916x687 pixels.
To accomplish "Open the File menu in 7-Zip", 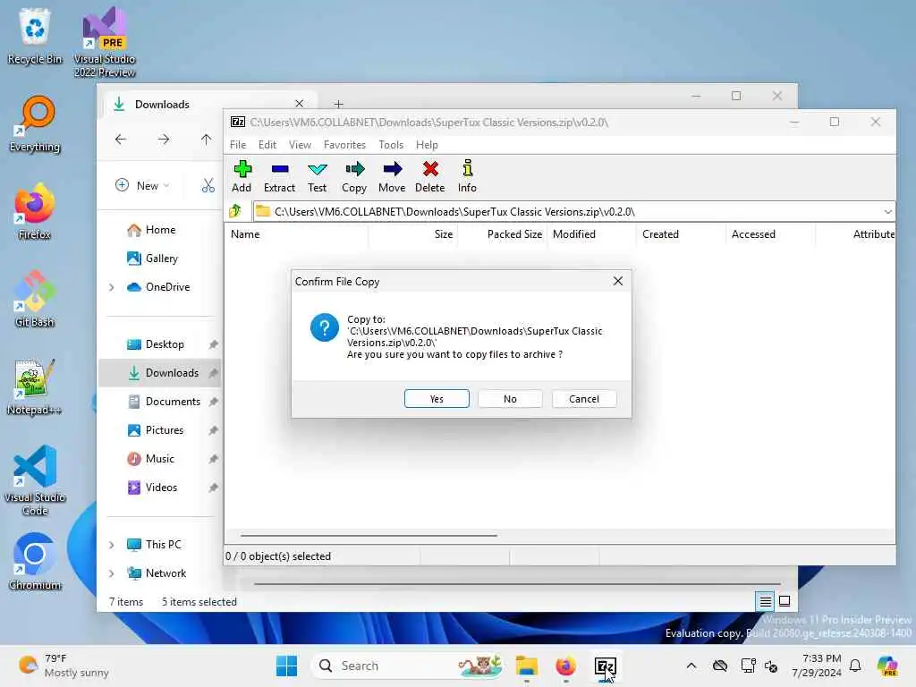I will 238,144.
